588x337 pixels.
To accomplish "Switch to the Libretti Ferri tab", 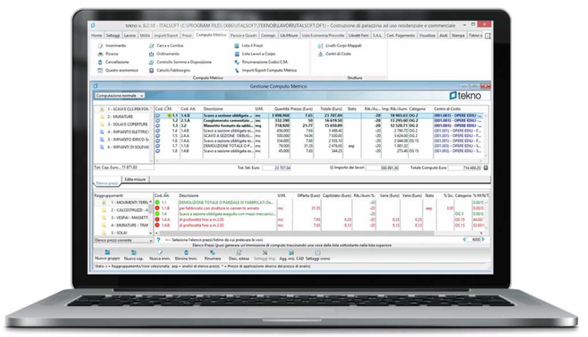I will [x=359, y=35].
